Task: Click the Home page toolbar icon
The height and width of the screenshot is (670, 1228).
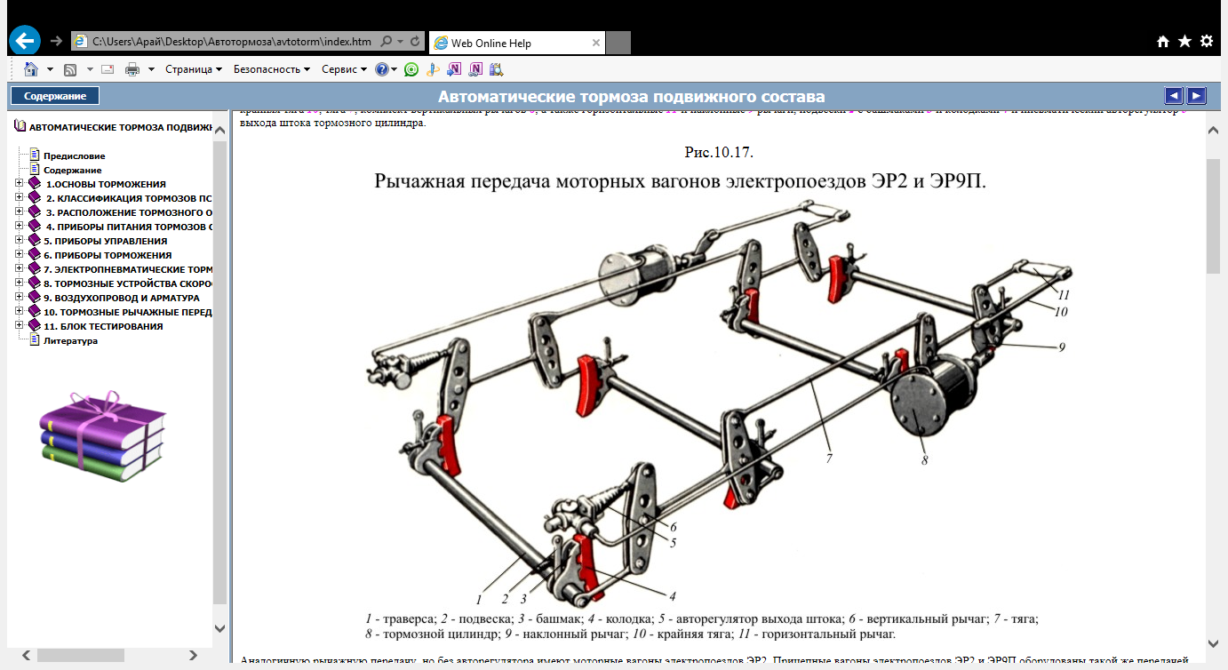Action: (x=31, y=69)
